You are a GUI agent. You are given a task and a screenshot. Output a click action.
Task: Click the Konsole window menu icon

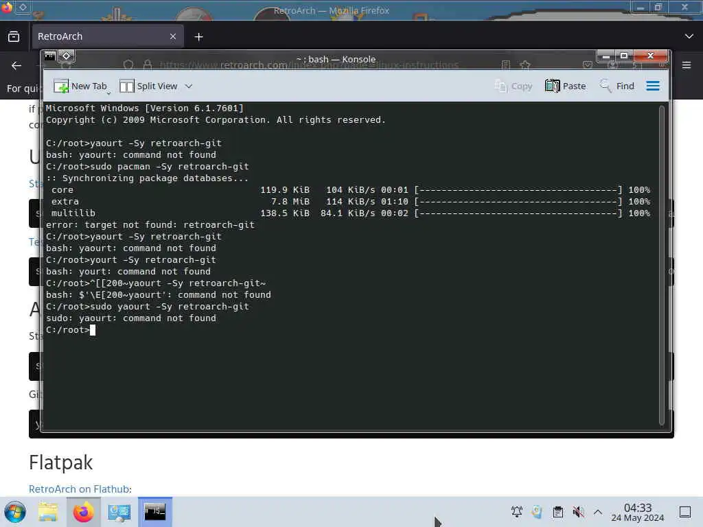click(x=49, y=56)
